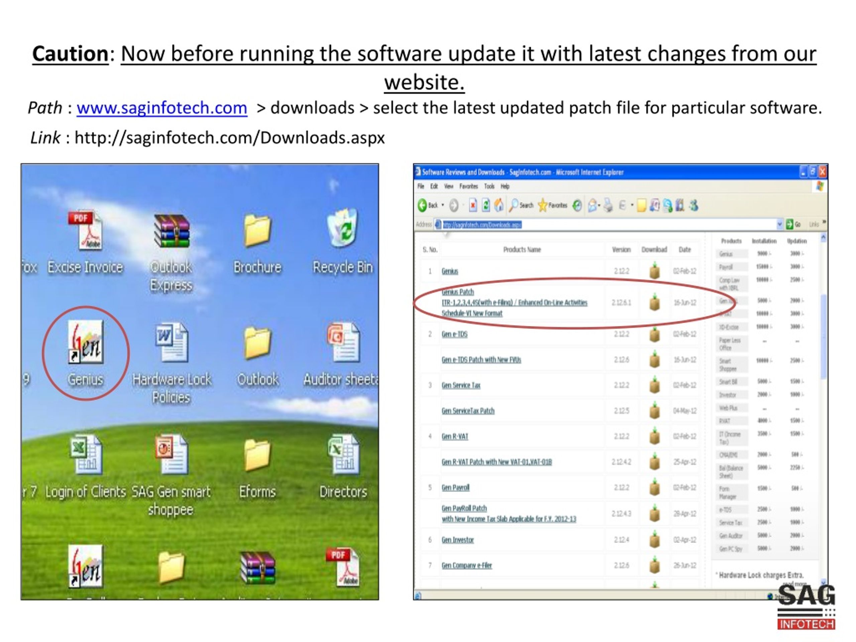Click the Go button beside address bar

click(793, 224)
